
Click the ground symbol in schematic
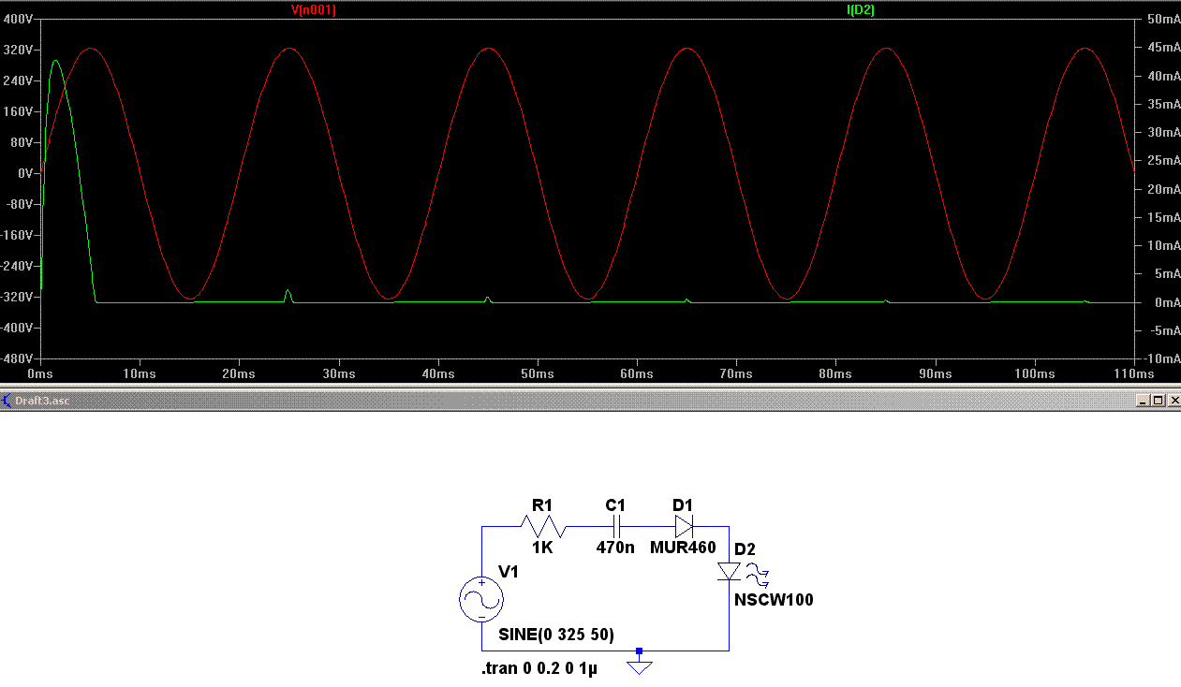click(639, 663)
